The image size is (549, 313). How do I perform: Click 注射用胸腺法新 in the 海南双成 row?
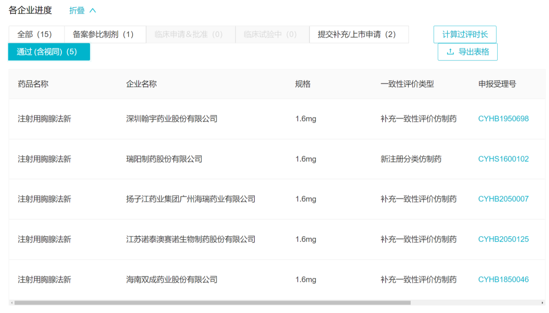(44, 280)
